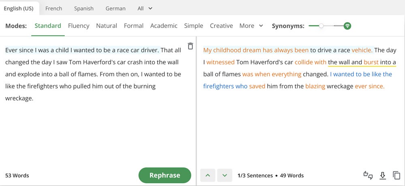
Task: Click the word "saved" in output
Action: tap(257, 86)
